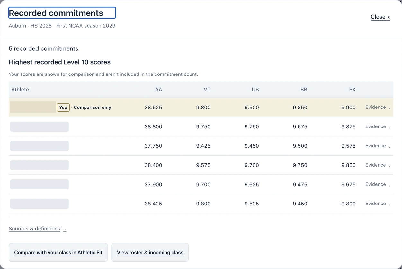Image resolution: width=402 pixels, height=269 pixels.
Task: Open Evidence for the 38.400 AA row
Action: (x=378, y=165)
